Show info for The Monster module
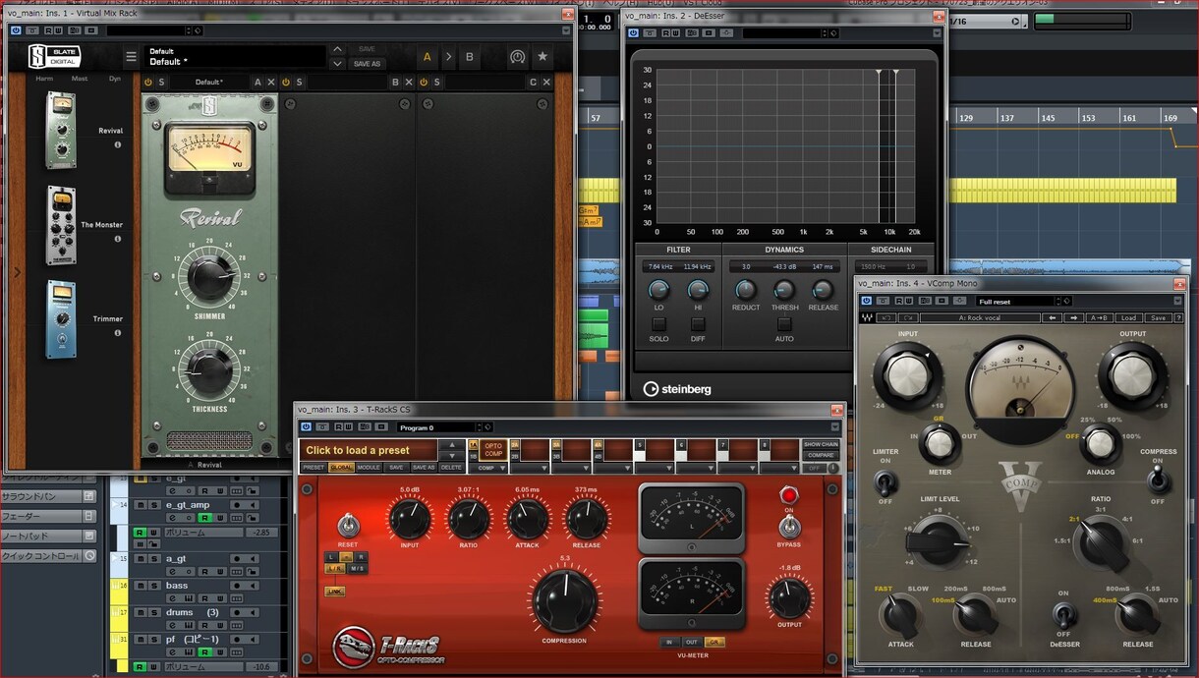 click(x=118, y=239)
